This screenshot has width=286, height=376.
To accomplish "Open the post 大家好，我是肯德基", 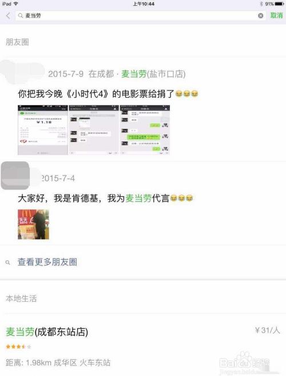I will click(105, 199).
